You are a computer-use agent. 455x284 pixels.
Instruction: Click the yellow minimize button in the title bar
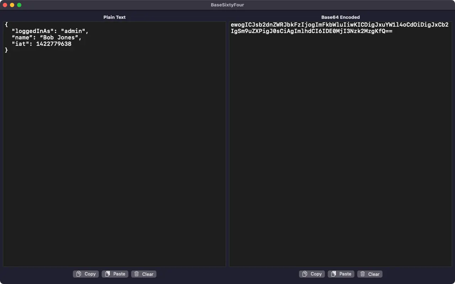[x=12, y=5]
